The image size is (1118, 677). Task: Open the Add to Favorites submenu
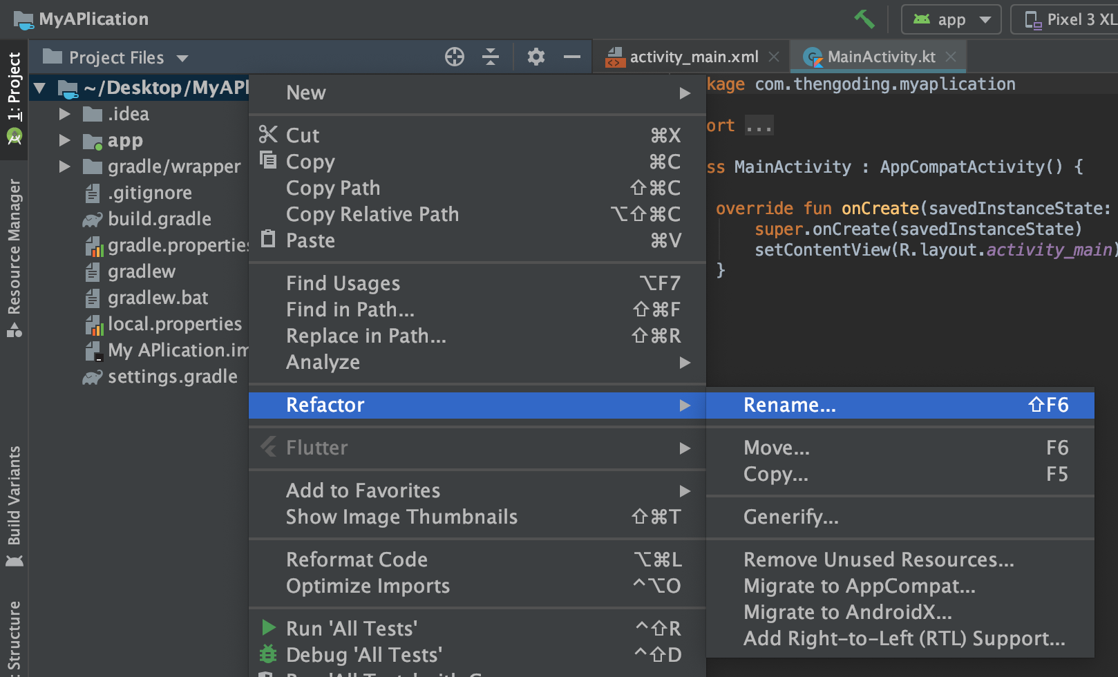click(477, 490)
